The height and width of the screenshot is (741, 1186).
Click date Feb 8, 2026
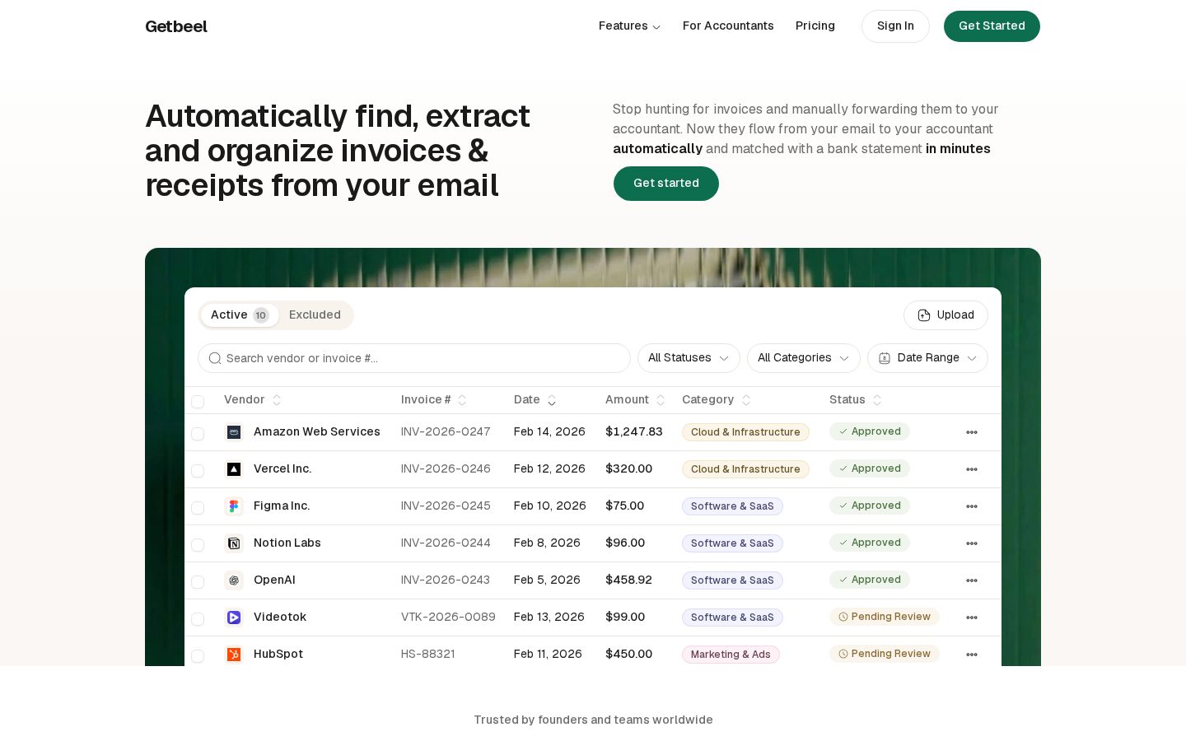click(x=547, y=543)
